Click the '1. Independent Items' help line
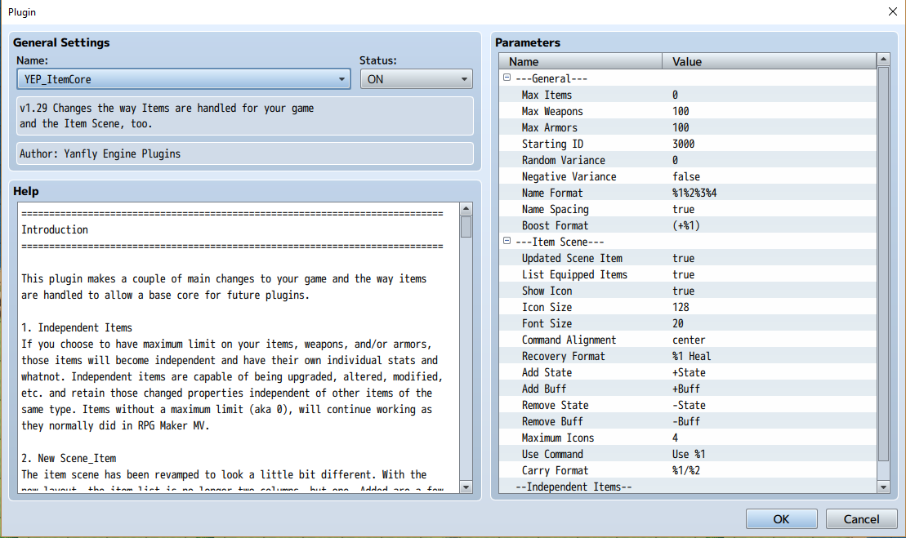 pos(77,328)
